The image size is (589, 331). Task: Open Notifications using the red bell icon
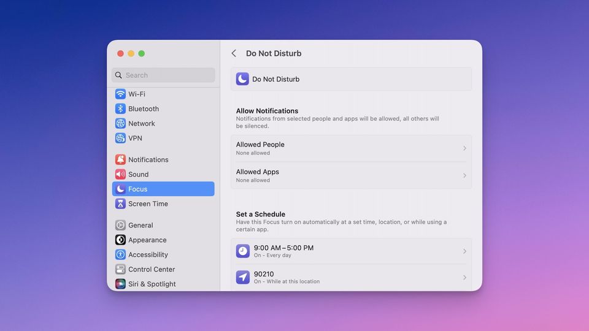click(x=120, y=159)
